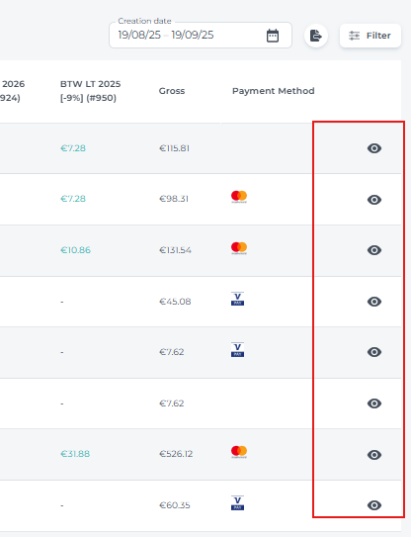Screen dimensions: 411x537
Task: Click the export file icon
Action: (x=316, y=36)
